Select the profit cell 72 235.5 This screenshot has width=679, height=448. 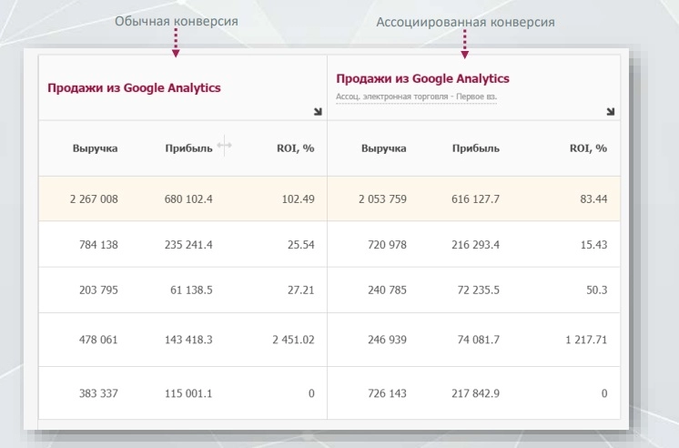coord(479,290)
